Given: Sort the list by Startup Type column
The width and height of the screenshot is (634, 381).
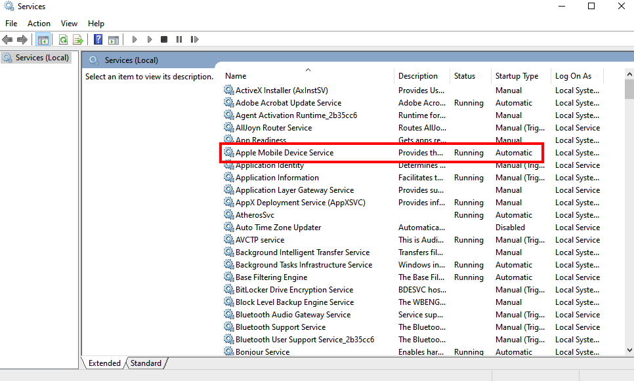Looking at the screenshot, I should click(517, 76).
